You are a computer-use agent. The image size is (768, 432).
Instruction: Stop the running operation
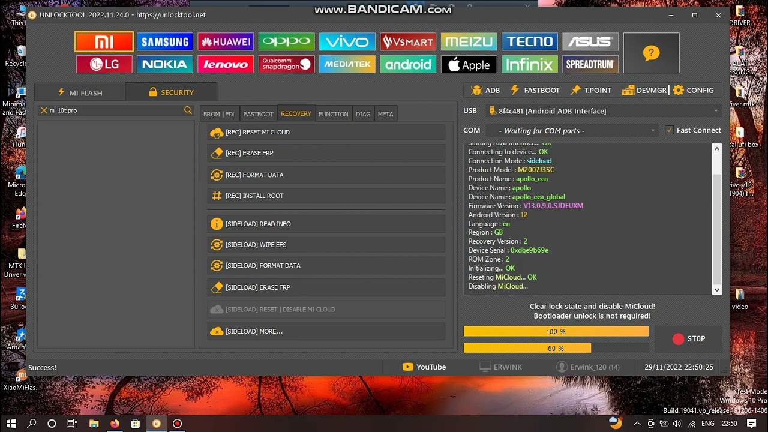point(689,339)
